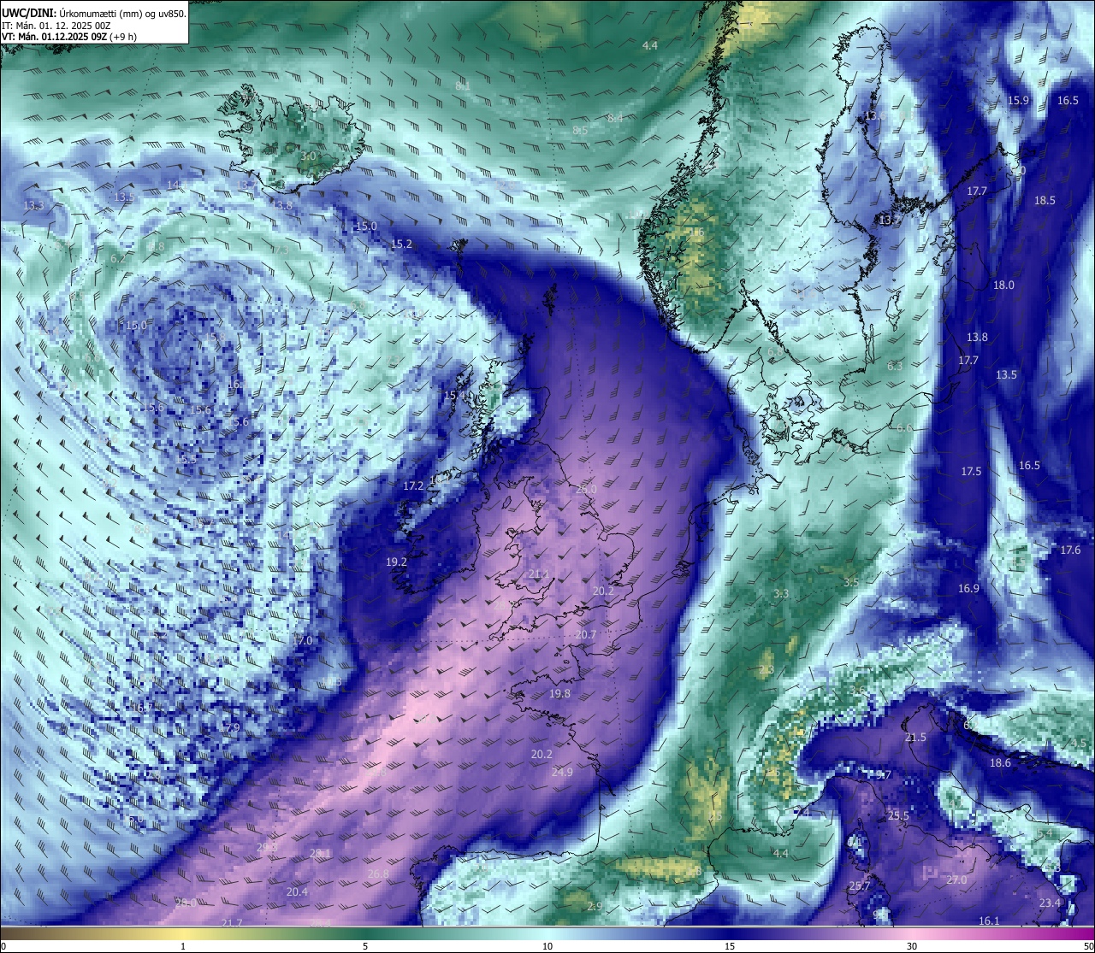The image size is (1095, 953).
Task: Click the 13.3 value on the map
Action: 33,206
